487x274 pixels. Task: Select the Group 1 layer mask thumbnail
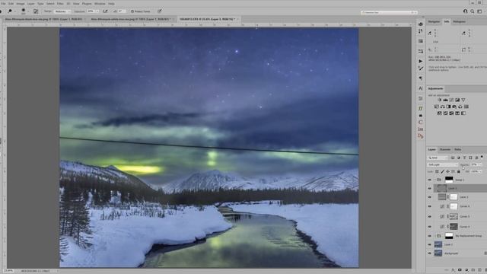449,180
